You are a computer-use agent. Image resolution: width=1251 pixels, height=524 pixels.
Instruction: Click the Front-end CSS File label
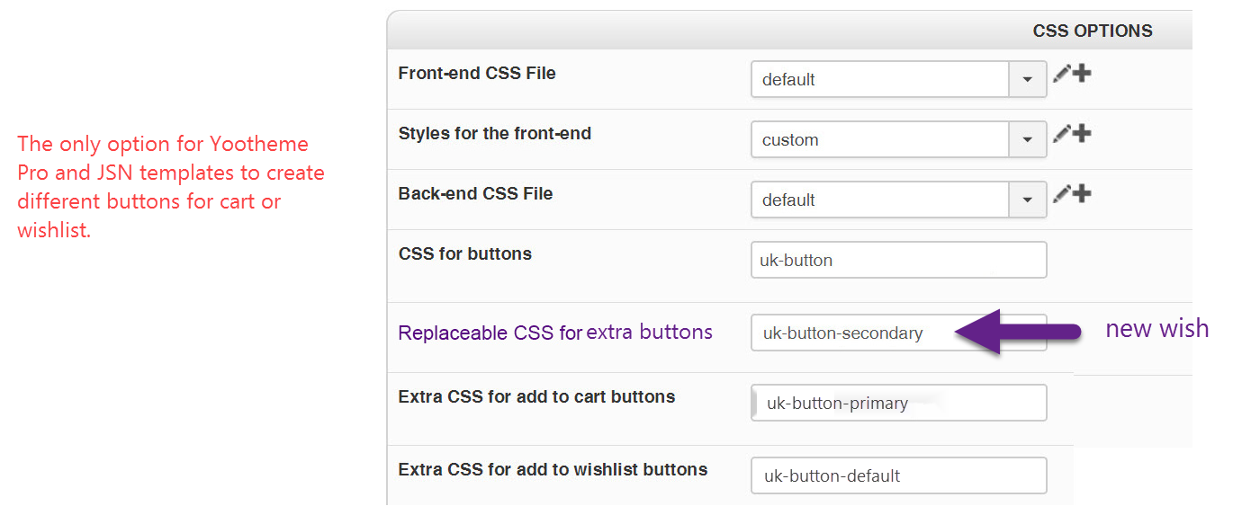(x=477, y=74)
